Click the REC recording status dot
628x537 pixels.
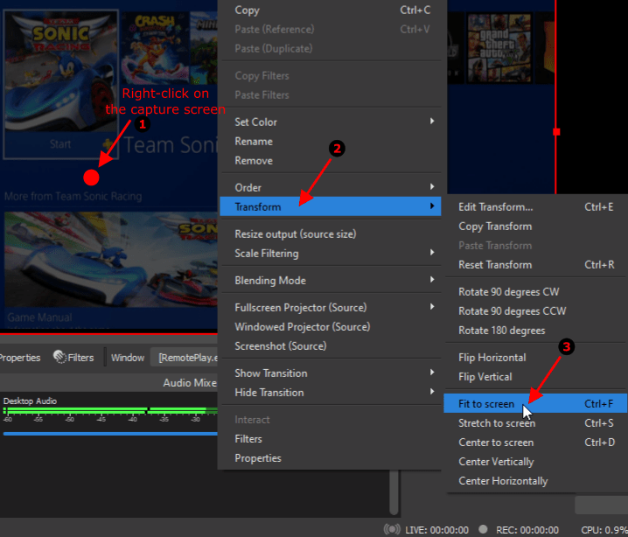pos(484,529)
